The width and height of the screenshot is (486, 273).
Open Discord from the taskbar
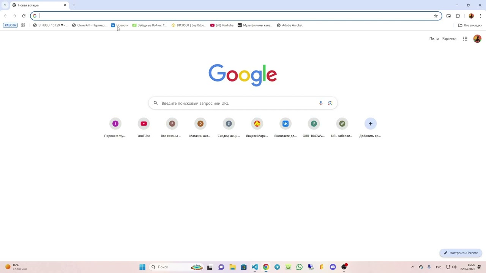coord(333,267)
